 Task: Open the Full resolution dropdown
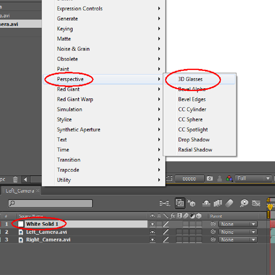pyautogui.click(x=254, y=179)
